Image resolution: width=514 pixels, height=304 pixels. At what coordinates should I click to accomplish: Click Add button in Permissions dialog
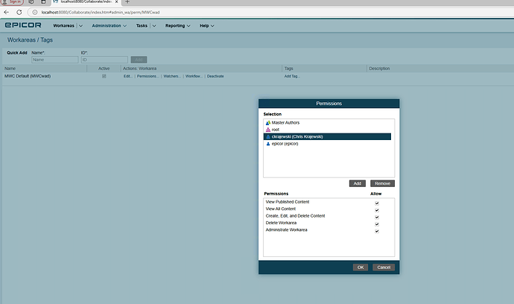(x=358, y=183)
